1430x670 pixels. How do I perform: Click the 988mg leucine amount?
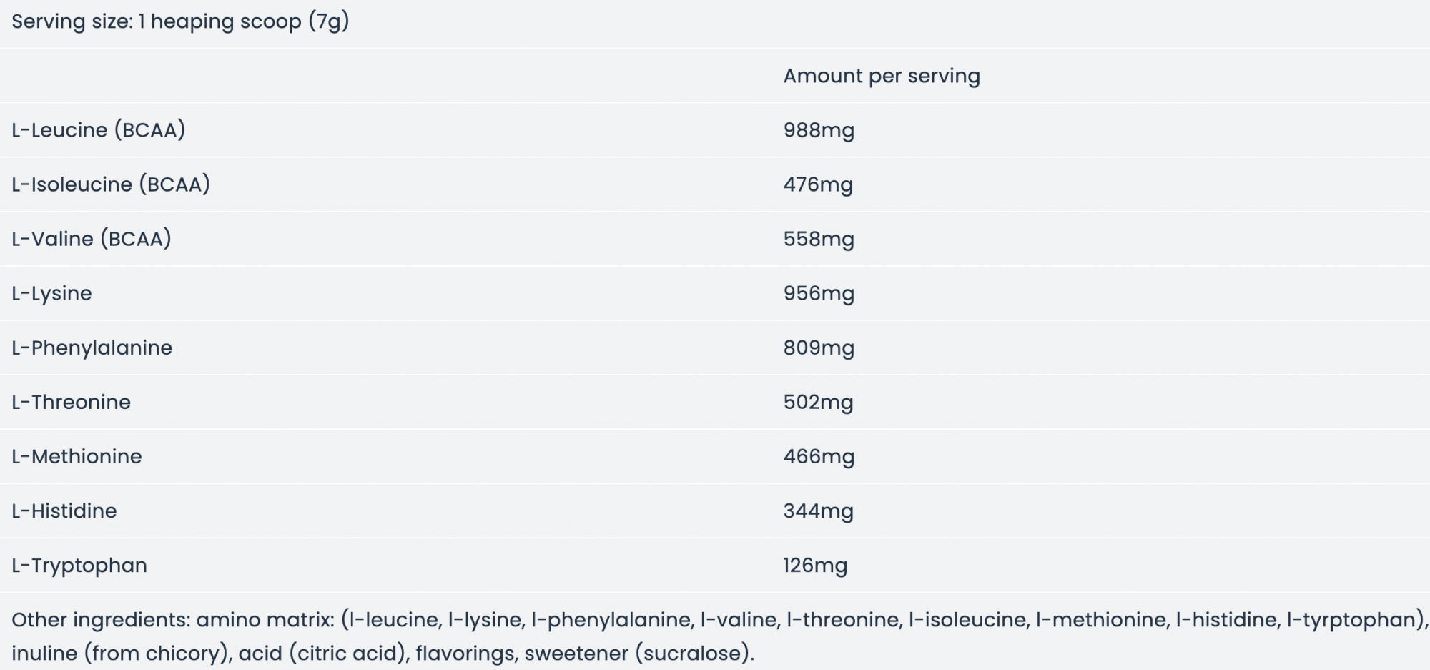(x=819, y=131)
